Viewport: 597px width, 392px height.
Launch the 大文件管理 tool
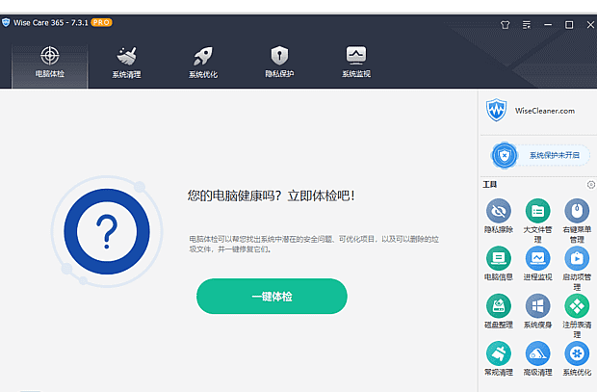click(537, 221)
